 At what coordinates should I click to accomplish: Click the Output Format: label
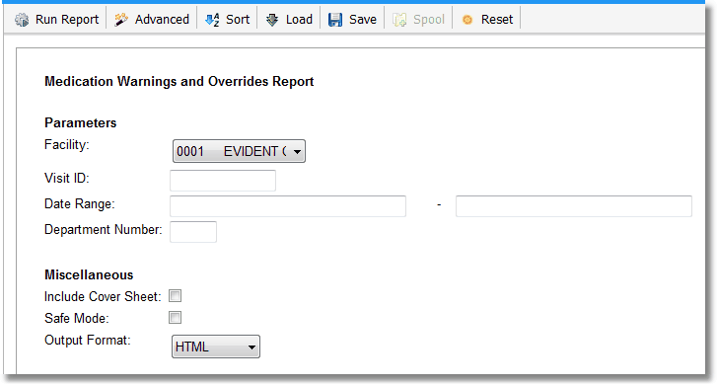[88, 341]
